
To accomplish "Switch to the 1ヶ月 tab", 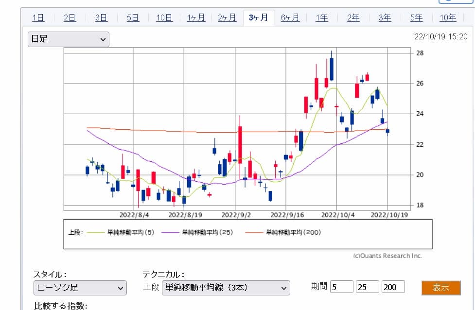I will [x=196, y=18].
